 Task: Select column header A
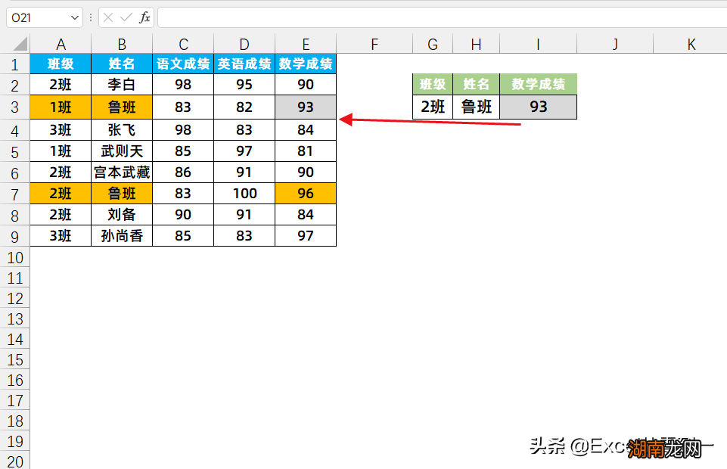tap(61, 43)
